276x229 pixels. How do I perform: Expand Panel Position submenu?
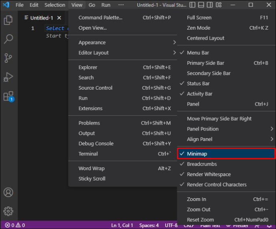coord(226,129)
